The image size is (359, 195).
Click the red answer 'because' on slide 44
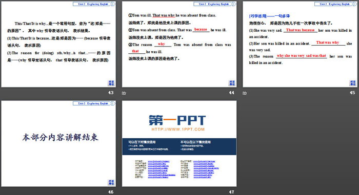[x=201, y=29]
